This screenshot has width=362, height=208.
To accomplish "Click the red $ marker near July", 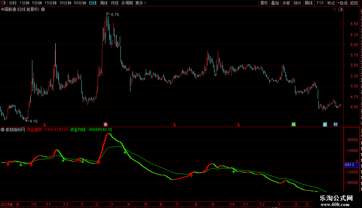I will (175, 125).
